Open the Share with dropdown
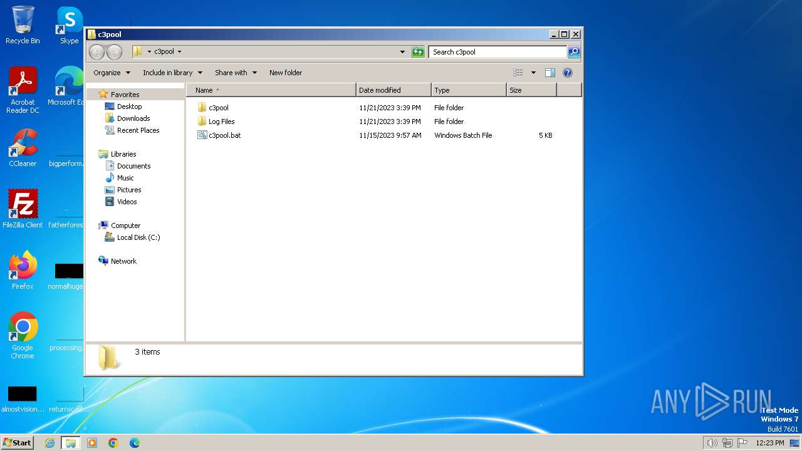 coord(236,73)
